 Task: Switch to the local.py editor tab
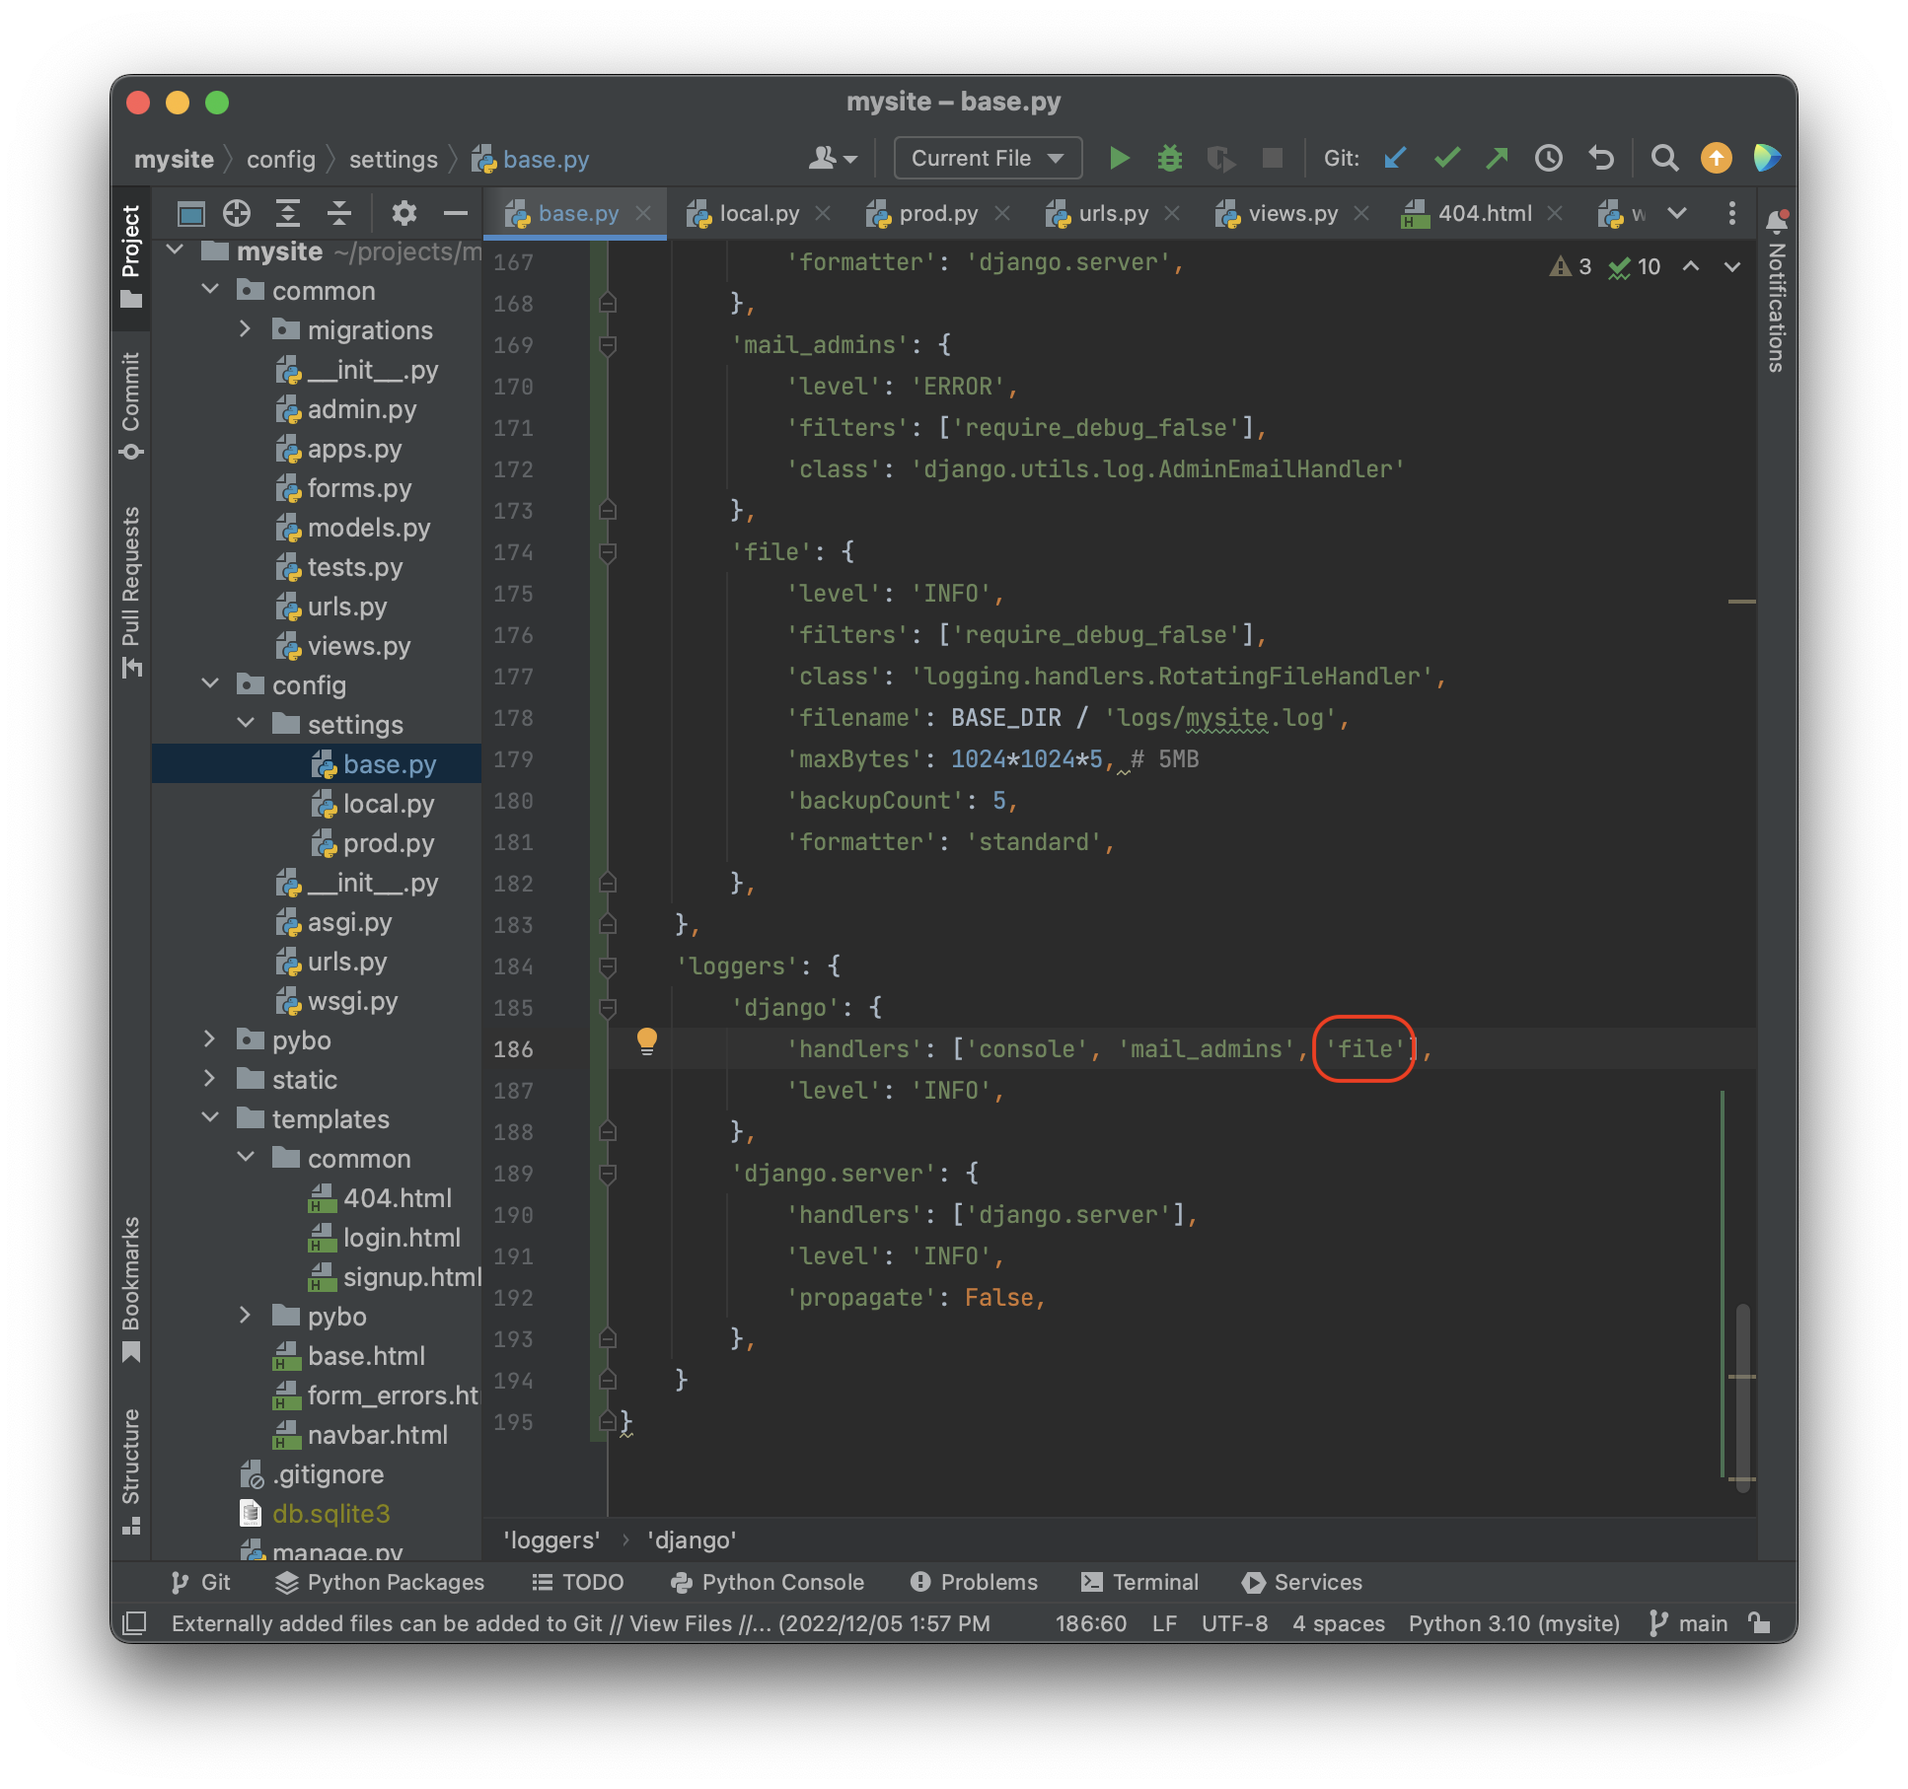click(x=758, y=213)
